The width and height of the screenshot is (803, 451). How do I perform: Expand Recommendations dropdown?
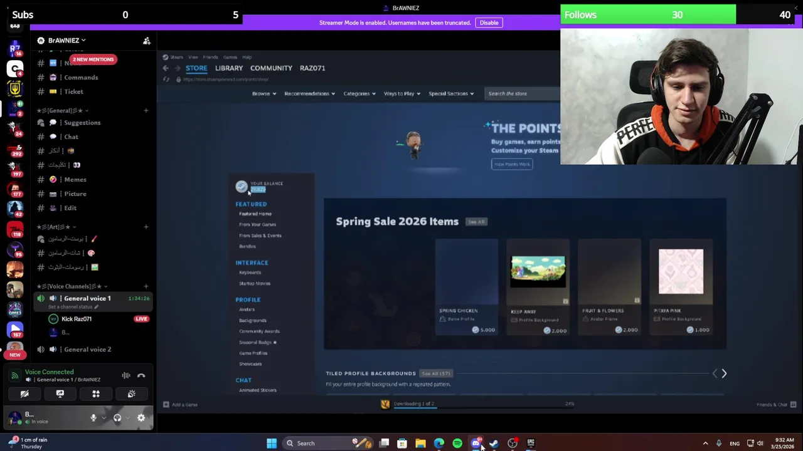tap(309, 93)
